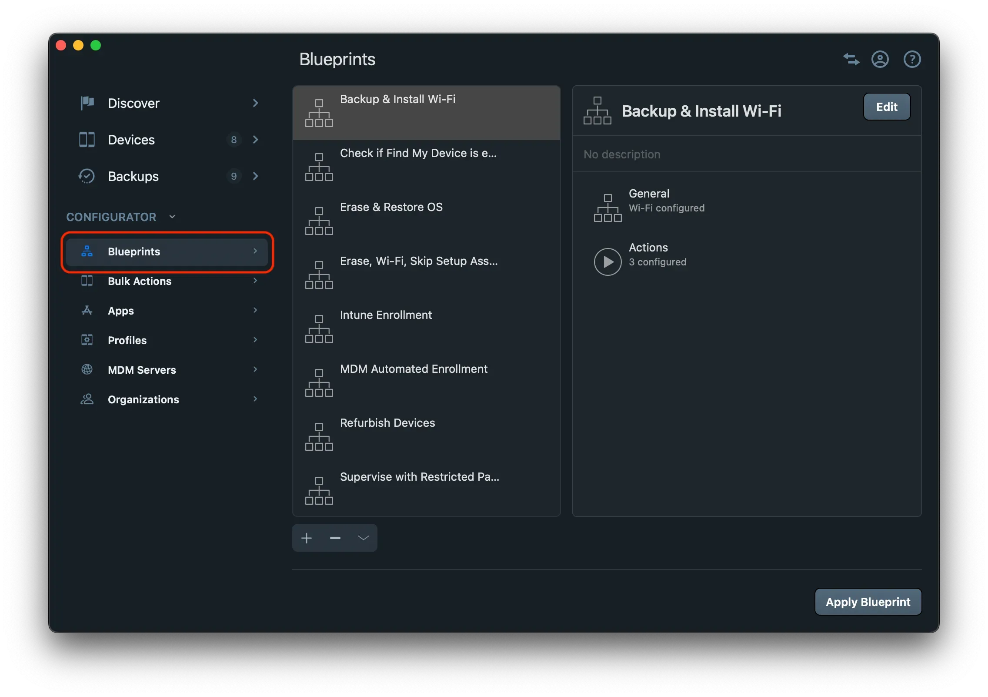Viewport: 988px width, 697px height.
Task: Click the device transfer arrows icon
Action: 851,59
